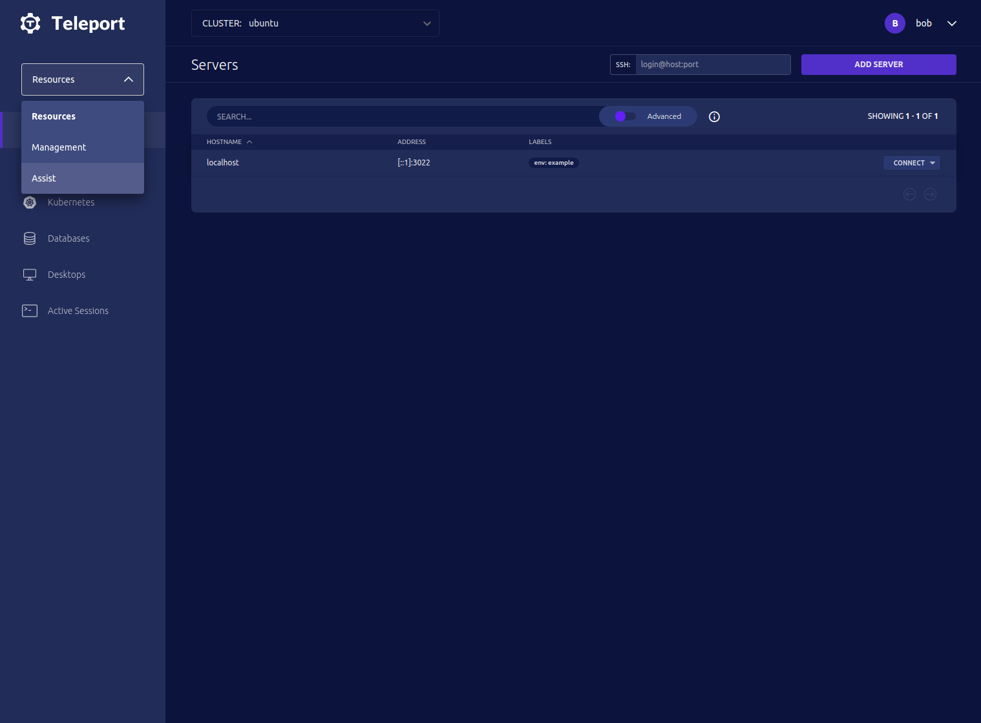Select Management from the dropdown menu
981x723 pixels.
[x=59, y=147]
